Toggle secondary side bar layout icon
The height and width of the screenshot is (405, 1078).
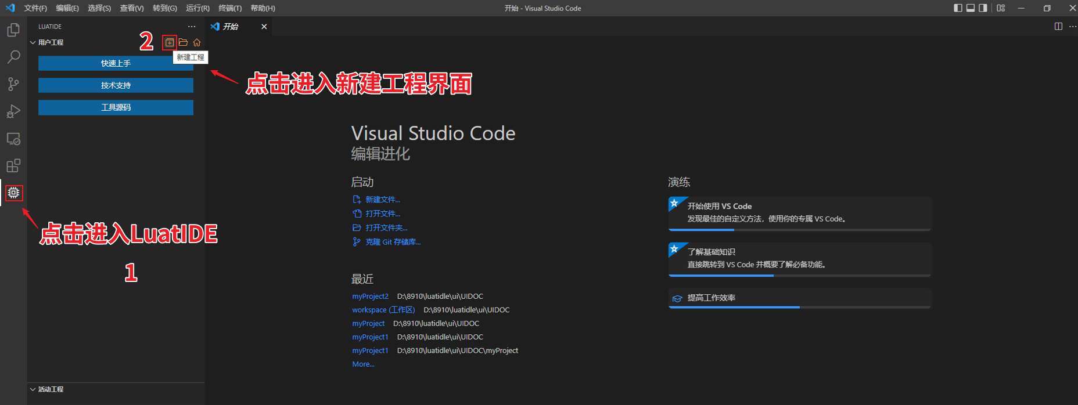pos(983,8)
